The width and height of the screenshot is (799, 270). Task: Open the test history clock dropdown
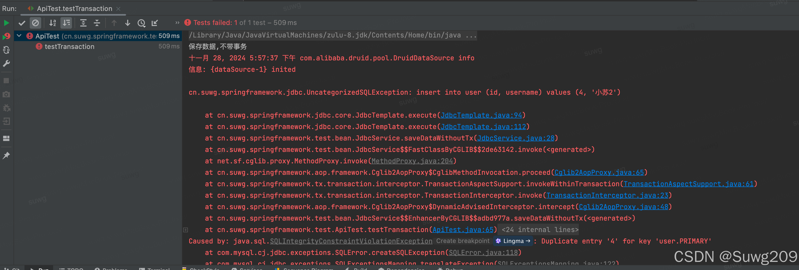click(x=142, y=23)
